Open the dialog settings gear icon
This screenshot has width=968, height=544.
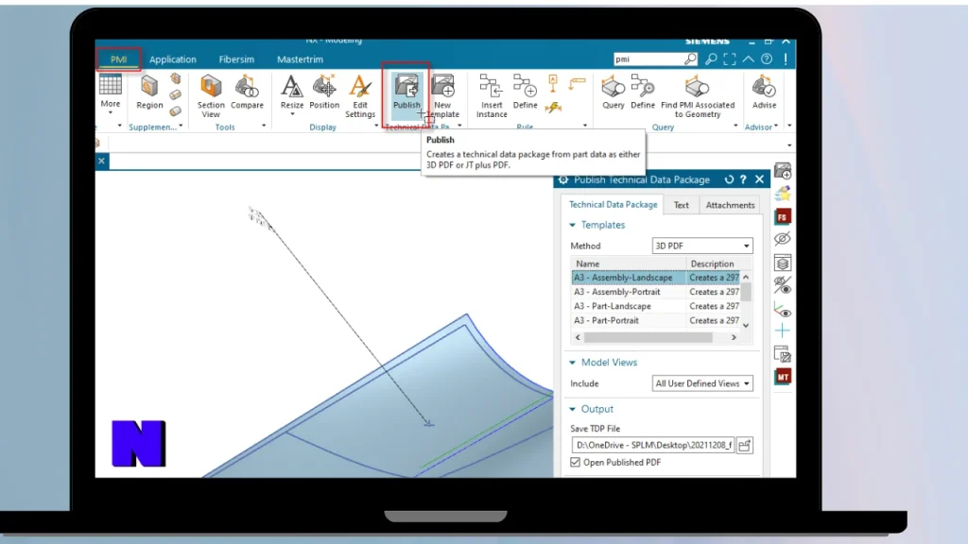[563, 179]
